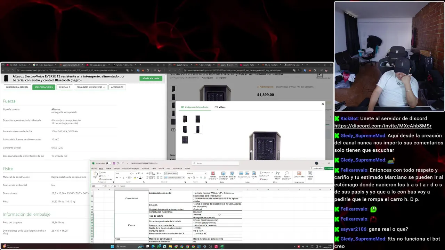Open the RESEÑAS tab
The height and width of the screenshot is (250, 445).
pyautogui.click(x=64, y=87)
